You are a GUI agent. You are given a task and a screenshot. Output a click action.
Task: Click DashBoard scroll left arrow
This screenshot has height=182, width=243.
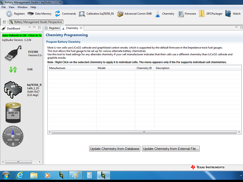[3, 162]
